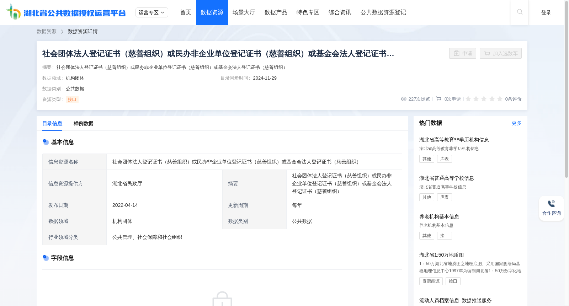The image size is (569, 306).
Task: Open 湖北省普通高等学校信息 hot data item
Action: pyautogui.click(x=447, y=178)
